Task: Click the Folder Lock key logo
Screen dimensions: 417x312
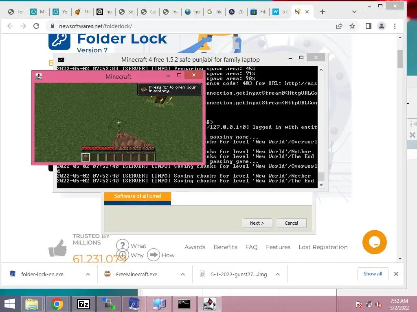Action: pyautogui.click(x=59, y=41)
